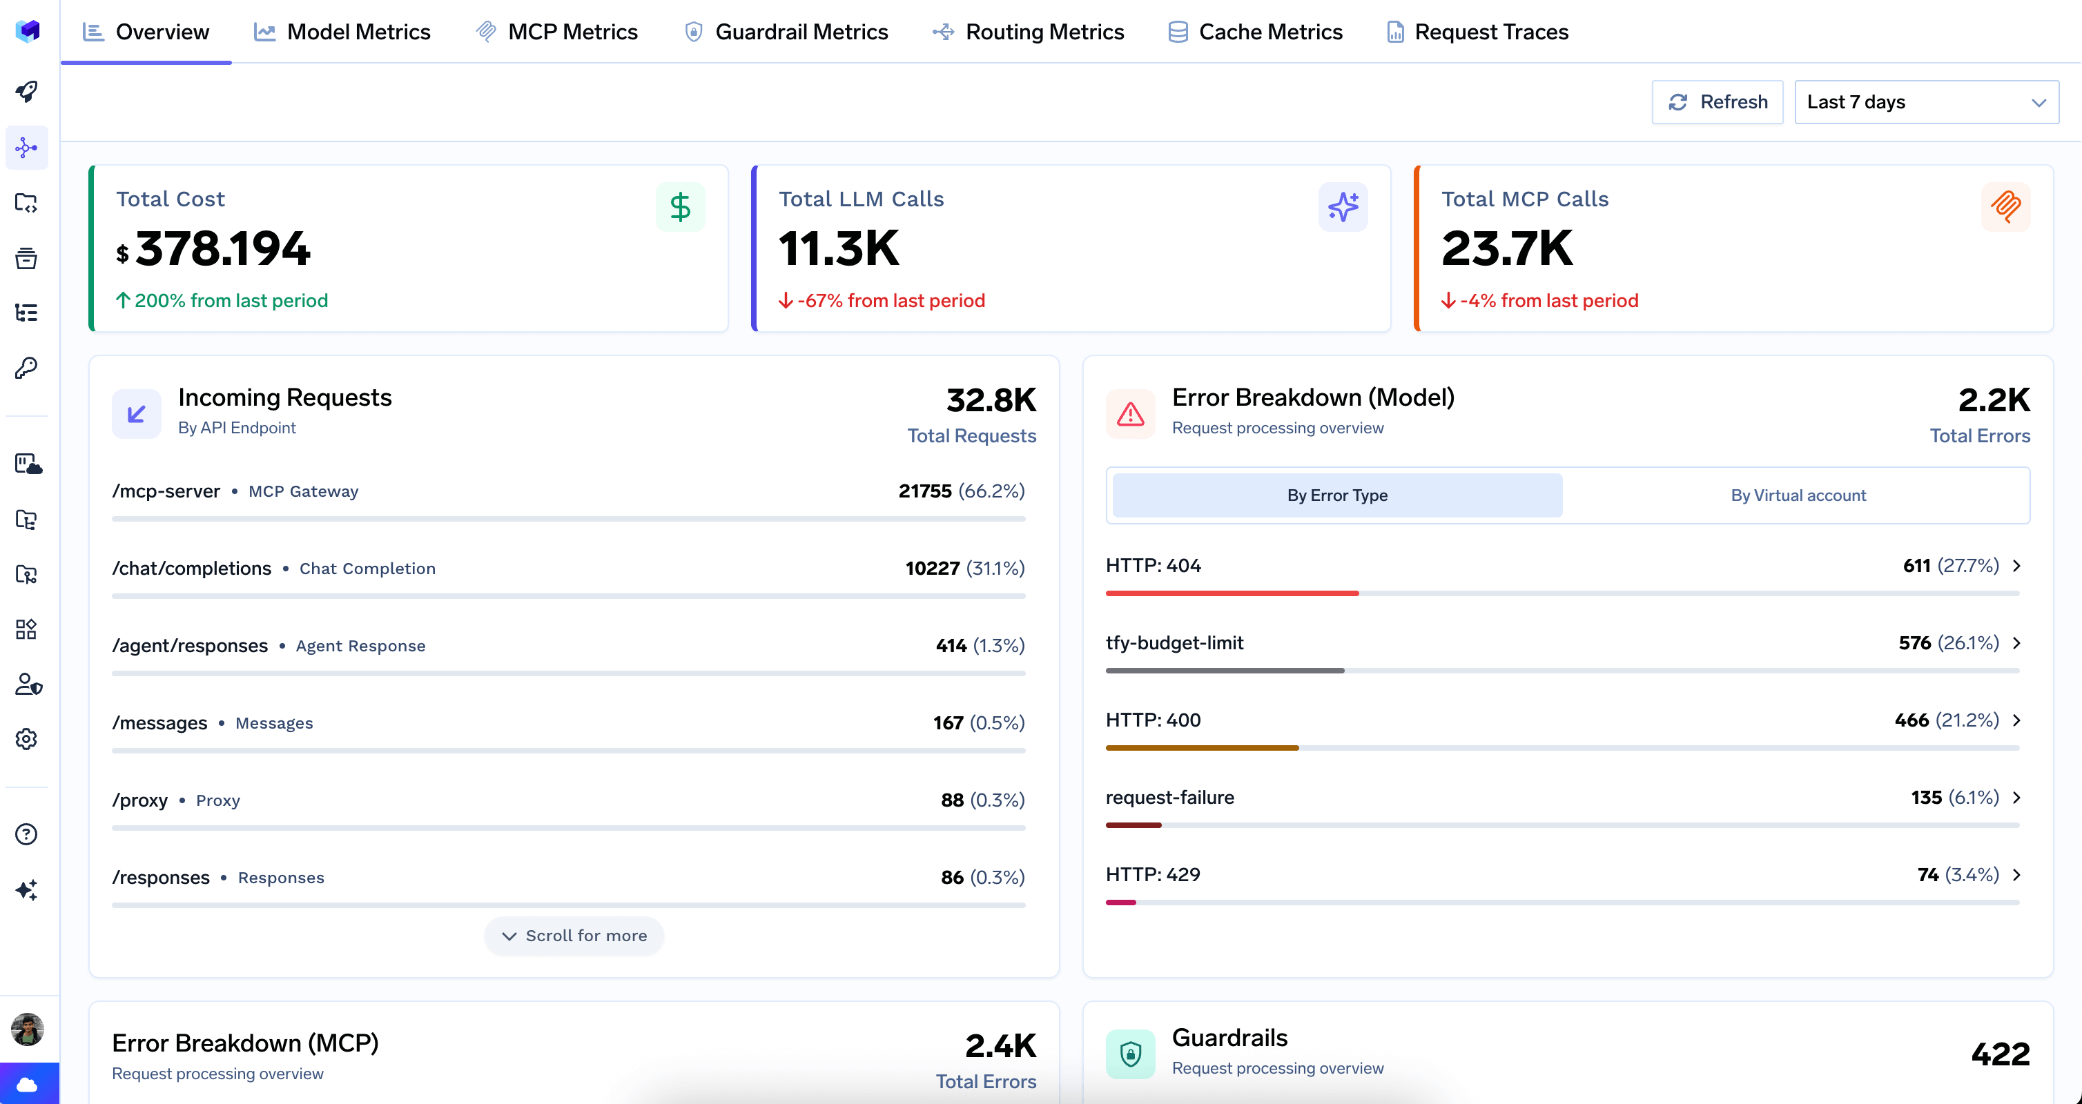Image resolution: width=2082 pixels, height=1104 pixels.
Task: Open the code repository icon in sidebar
Action: 27,204
